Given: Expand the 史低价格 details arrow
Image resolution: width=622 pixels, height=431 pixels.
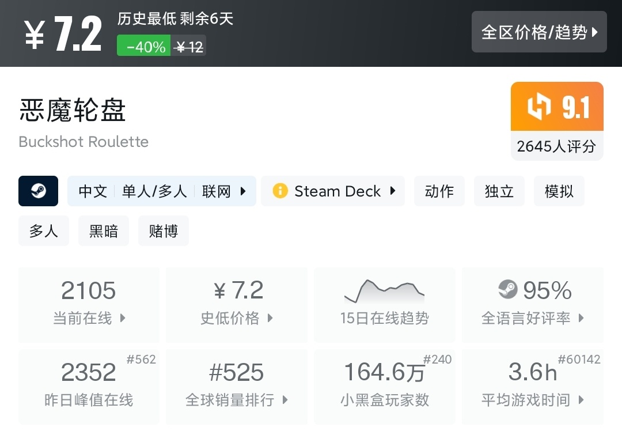Looking at the screenshot, I should [270, 318].
